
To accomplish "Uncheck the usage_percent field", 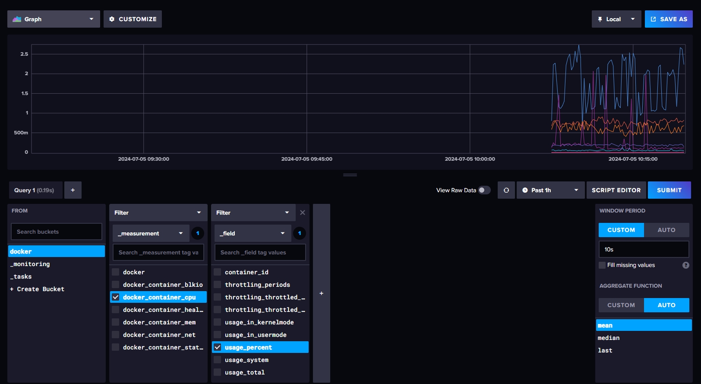I will [218, 347].
